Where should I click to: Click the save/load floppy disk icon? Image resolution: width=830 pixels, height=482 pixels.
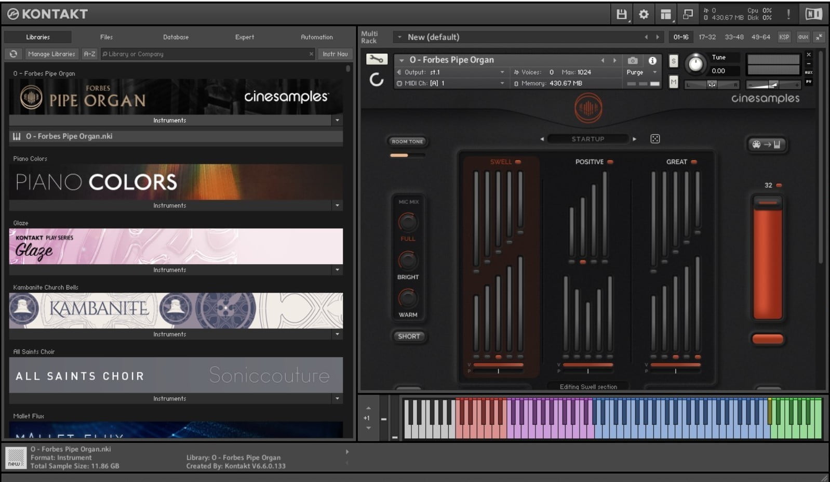point(621,15)
